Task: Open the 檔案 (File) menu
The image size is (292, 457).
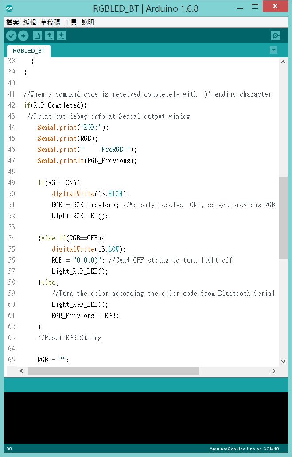Action: (12, 23)
